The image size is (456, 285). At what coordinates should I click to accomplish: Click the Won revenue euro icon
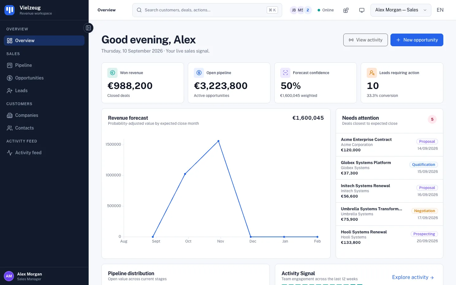112,73
